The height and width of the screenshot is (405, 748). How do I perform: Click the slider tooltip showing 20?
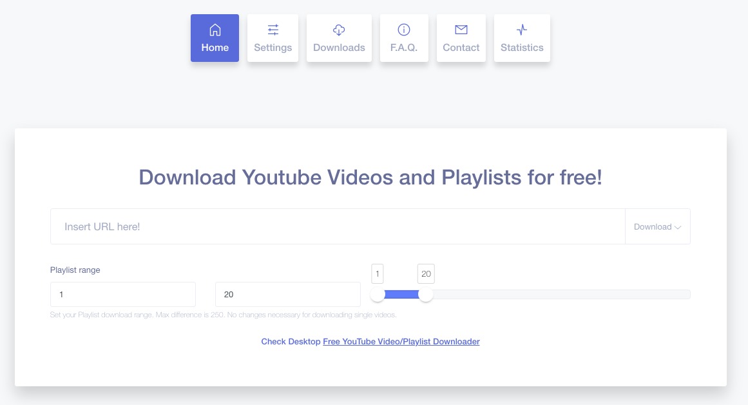tap(426, 274)
